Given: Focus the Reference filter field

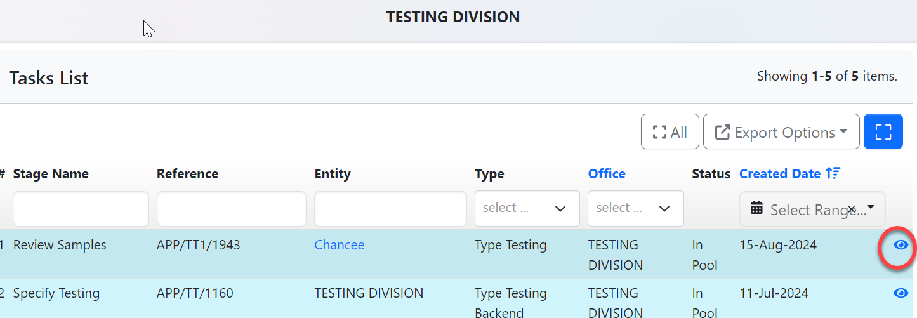Looking at the screenshot, I should [x=231, y=209].
